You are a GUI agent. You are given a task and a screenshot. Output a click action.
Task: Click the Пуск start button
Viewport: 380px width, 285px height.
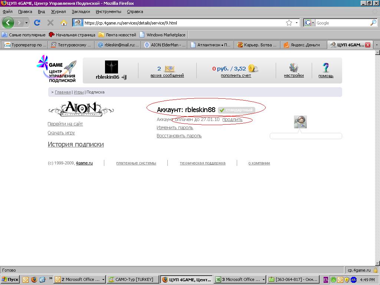click(x=10, y=279)
